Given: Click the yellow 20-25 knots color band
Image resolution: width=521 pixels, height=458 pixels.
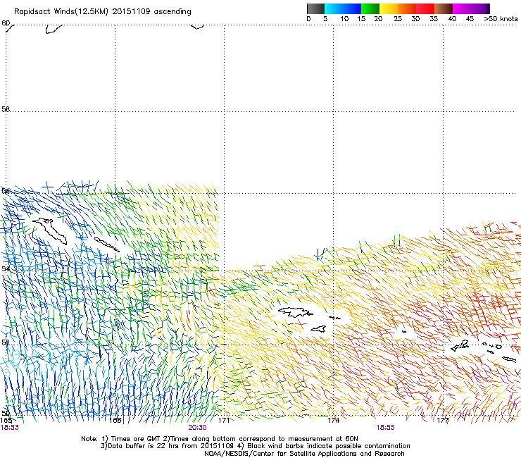Looking at the screenshot, I should [389, 8].
